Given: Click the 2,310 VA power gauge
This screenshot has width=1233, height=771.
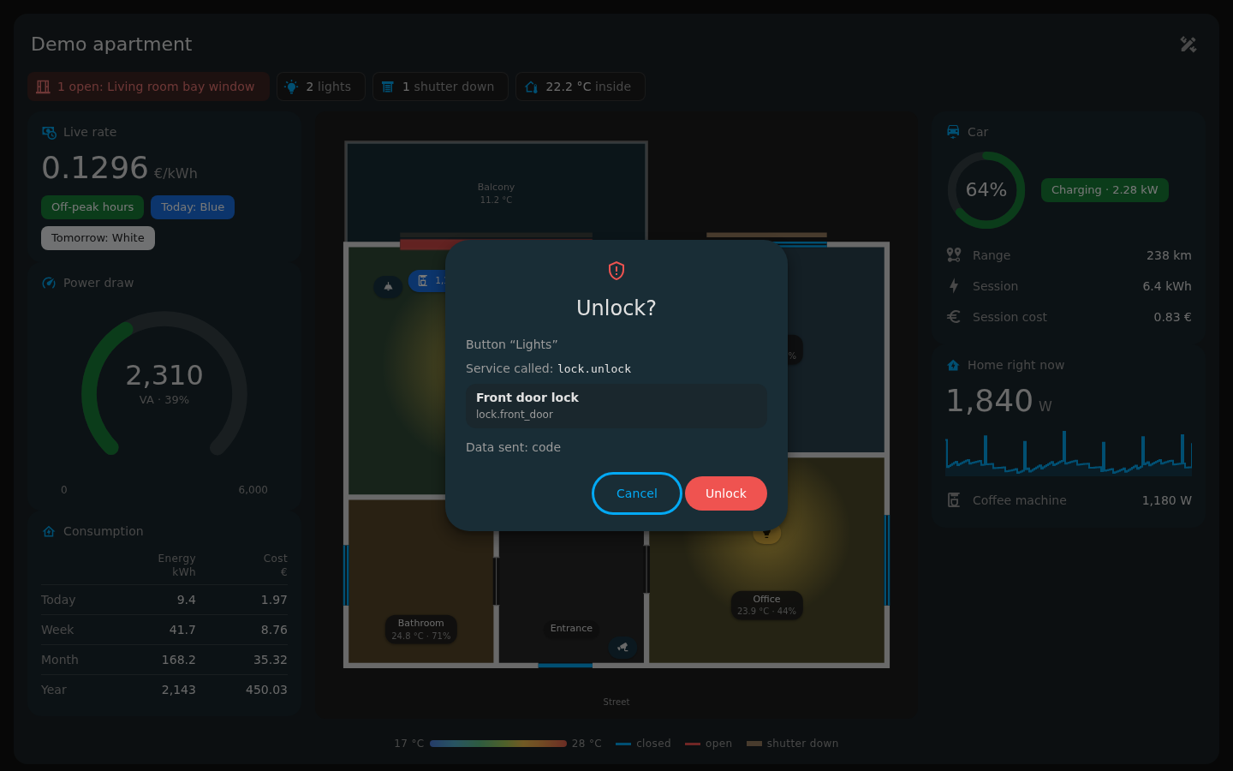Looking at the screenshot, I should pyautogui.click(x=164, y=384).
